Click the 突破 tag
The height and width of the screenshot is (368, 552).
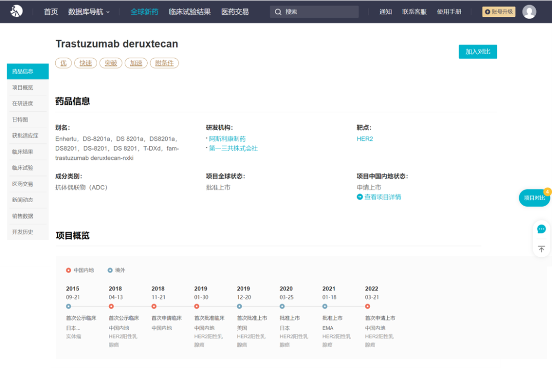[x=111, y=63]
